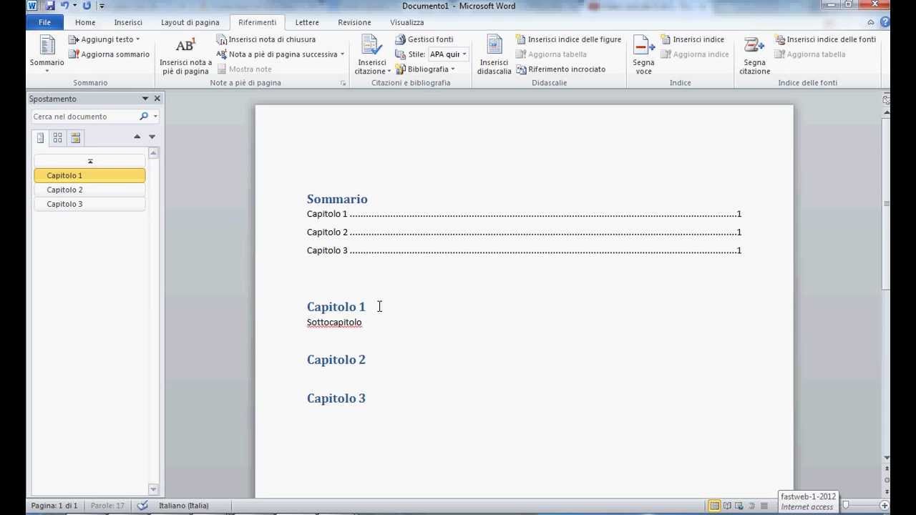
Task: Go to previous heading arrow in navigation pane
Action: pyautogui.click(x=137, y=137)
